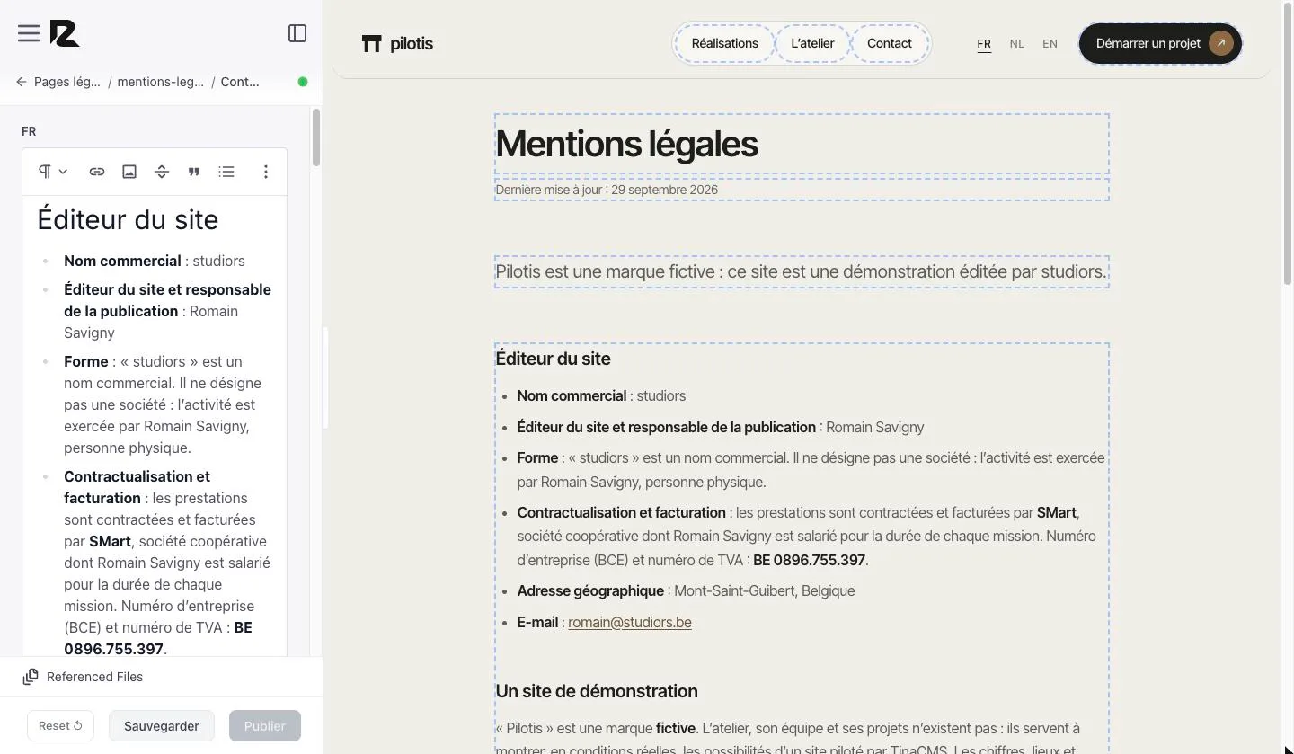Click the preview page scrollbar
The image size is (1294, 754).
pyautogui.click(x=1287, y=144)
